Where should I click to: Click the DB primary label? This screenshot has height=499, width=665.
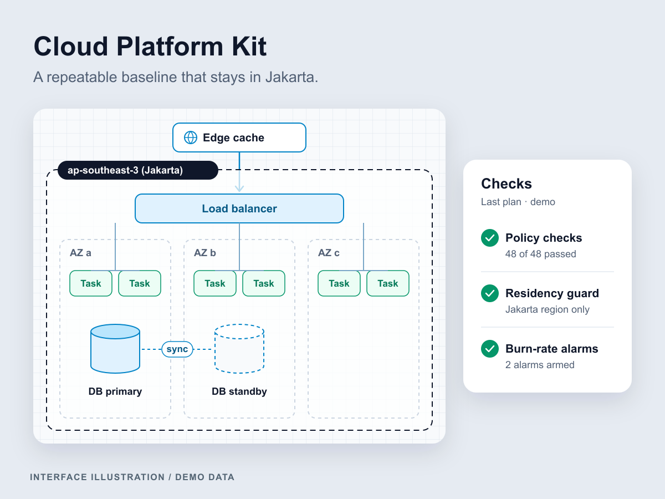click(115, 391)
